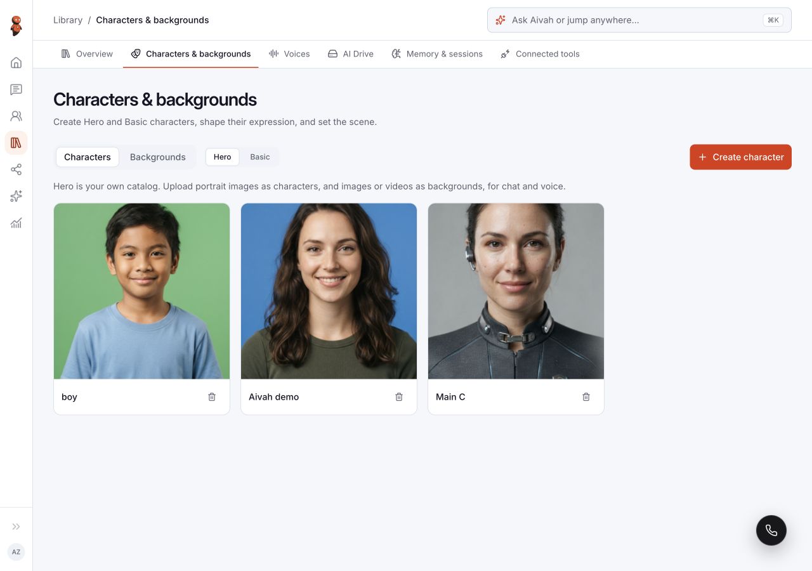812x571 pixels.
Task: Open Home from the sidebar
Action: click(x=16, y=63)
